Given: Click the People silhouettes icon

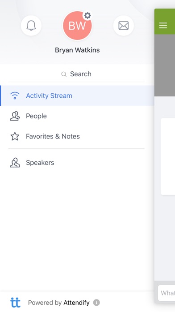Looking at the screenshot, I should pos(15,116).
